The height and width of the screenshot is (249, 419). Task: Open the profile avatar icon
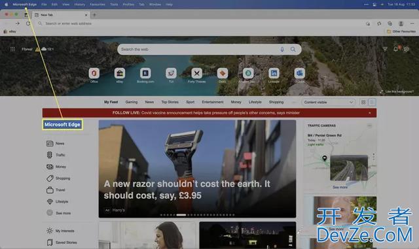(401, 24)
